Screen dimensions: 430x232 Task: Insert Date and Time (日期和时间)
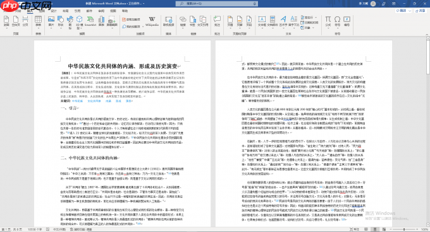(309, 23)
